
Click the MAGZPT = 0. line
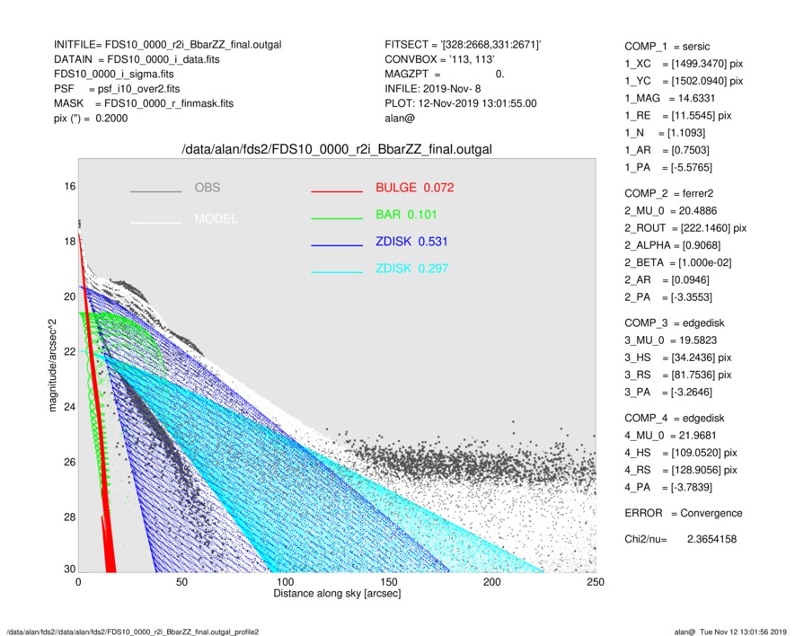pyautogui.click(x=445, y=74)
